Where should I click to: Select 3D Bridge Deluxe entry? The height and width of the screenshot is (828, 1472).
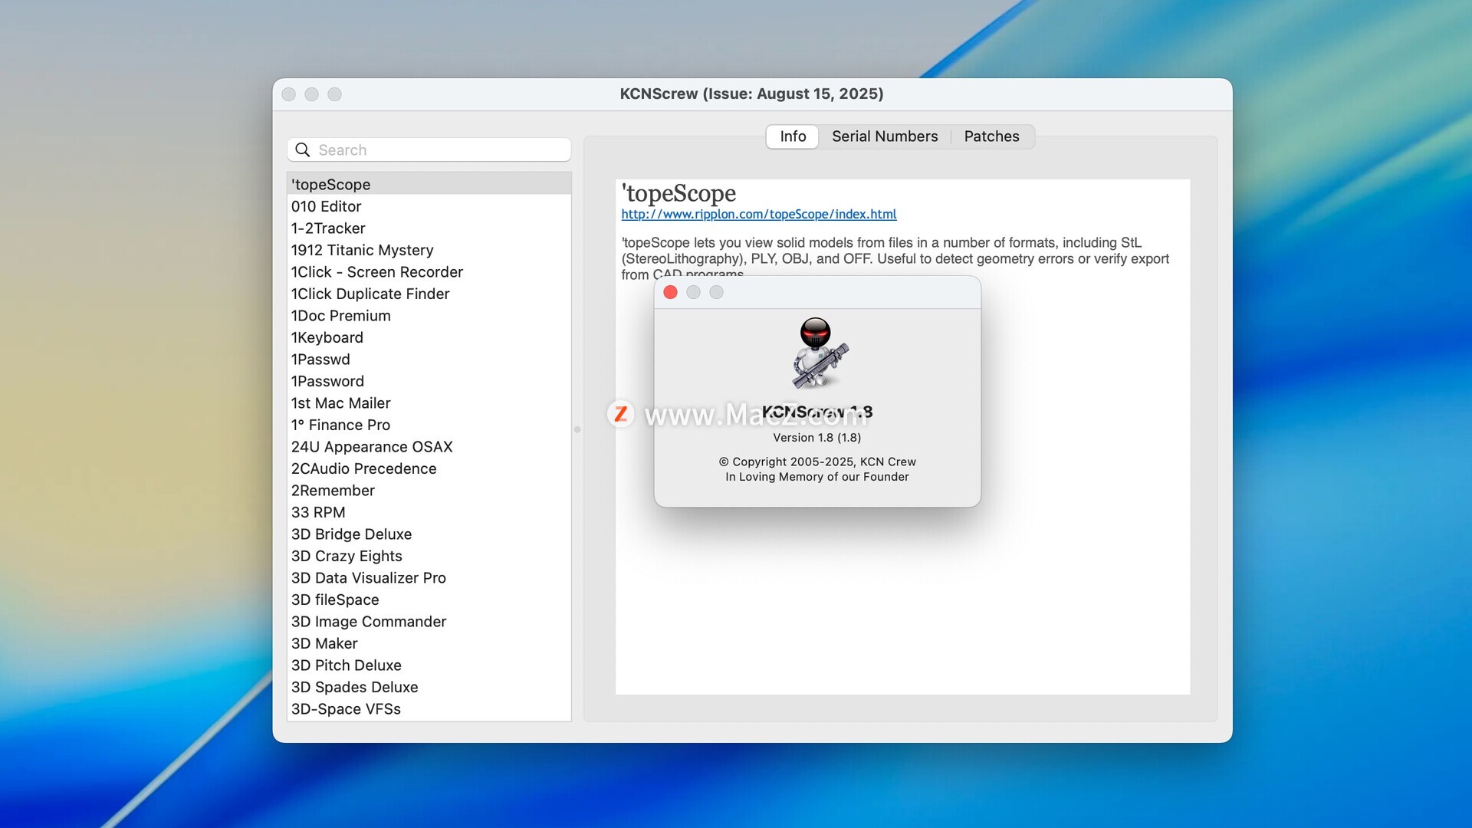(x=429, y=534)
